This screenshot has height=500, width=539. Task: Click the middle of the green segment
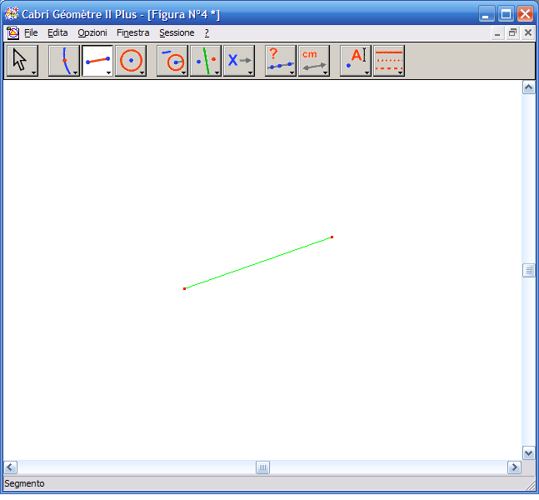[x=258, y=262]
